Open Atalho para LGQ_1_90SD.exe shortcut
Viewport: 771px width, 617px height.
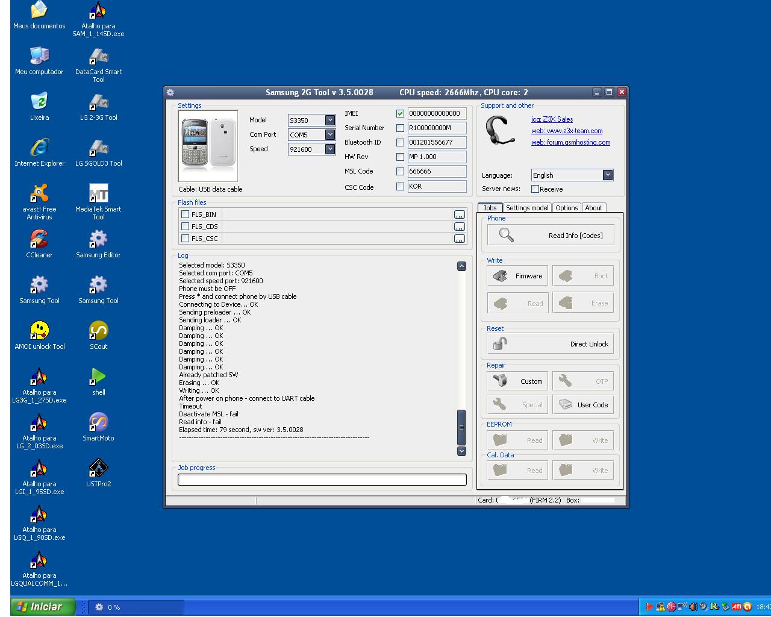click(x=39, y=522)
